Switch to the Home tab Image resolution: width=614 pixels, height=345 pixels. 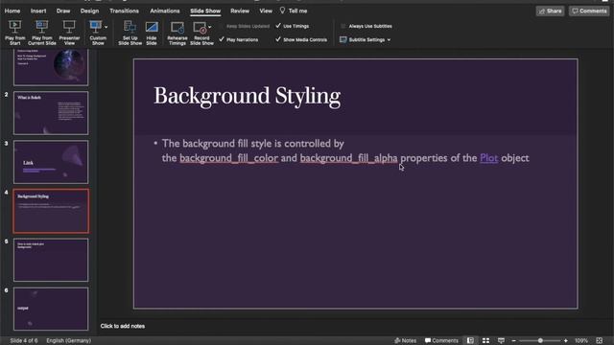[12, 11]
